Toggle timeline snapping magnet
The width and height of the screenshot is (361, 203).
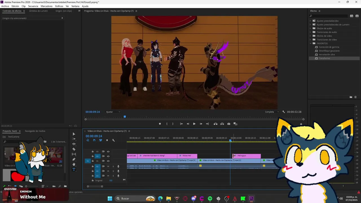click(94, 140)
